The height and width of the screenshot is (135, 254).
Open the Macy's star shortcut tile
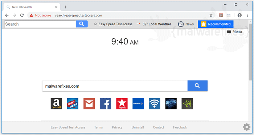pos(122,104)
